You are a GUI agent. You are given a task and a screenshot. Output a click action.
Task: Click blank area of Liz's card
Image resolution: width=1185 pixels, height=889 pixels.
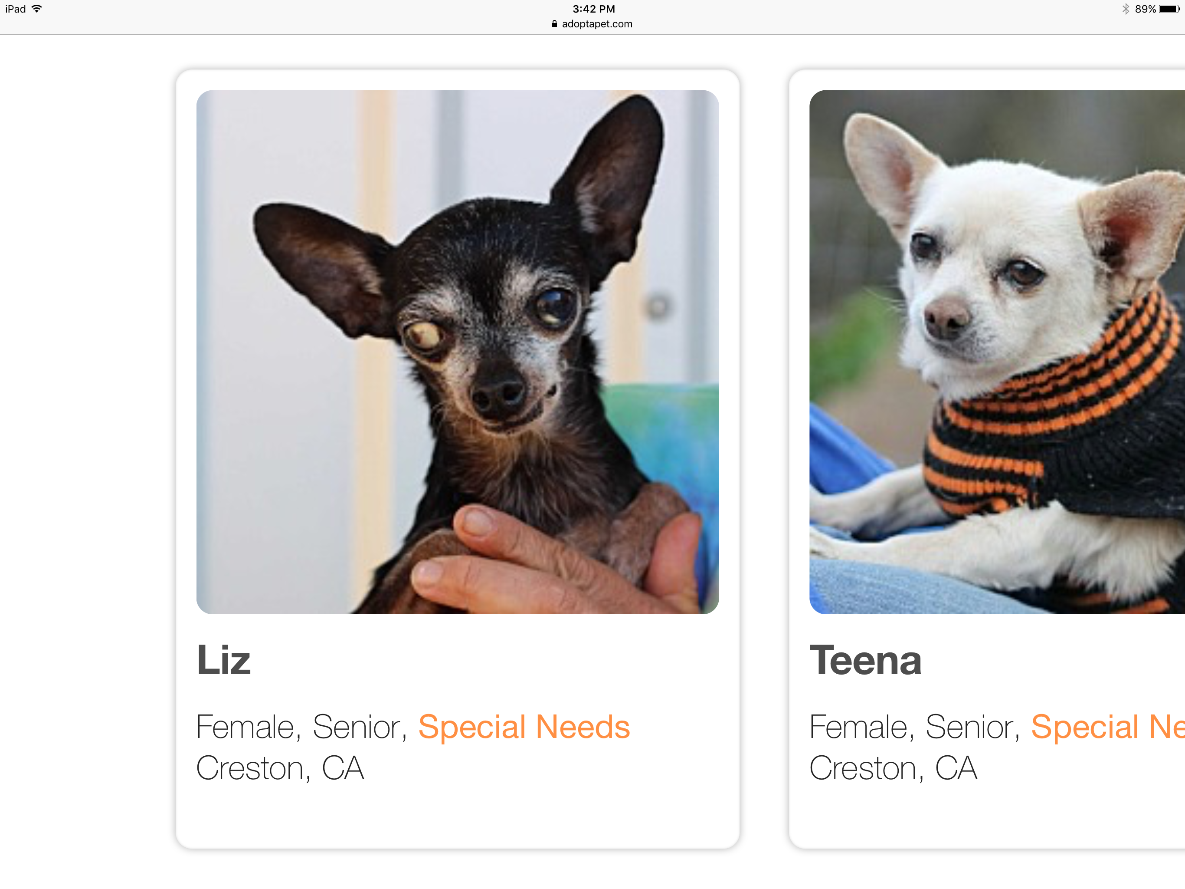pos(458,818)
